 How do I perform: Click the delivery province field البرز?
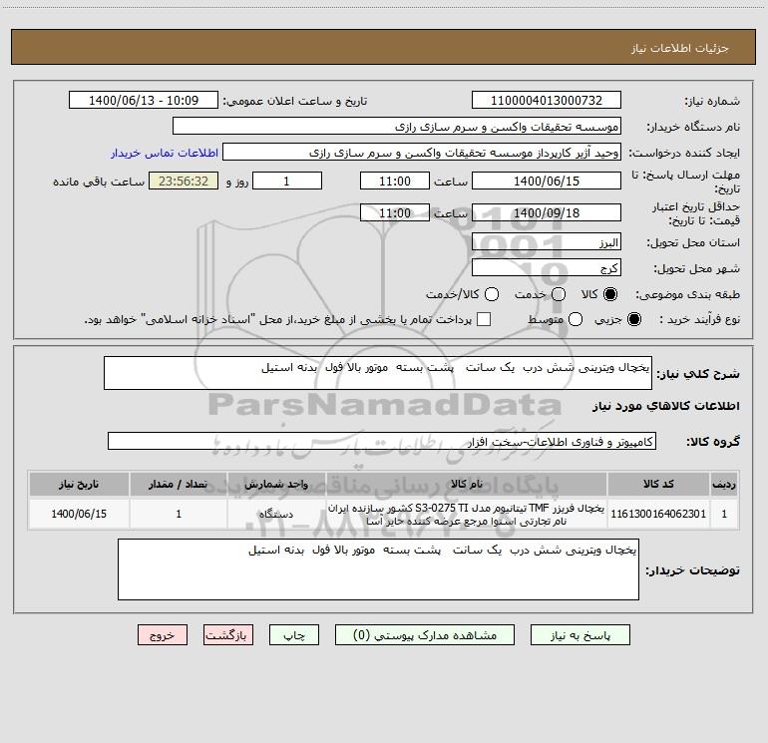(547, 241)
